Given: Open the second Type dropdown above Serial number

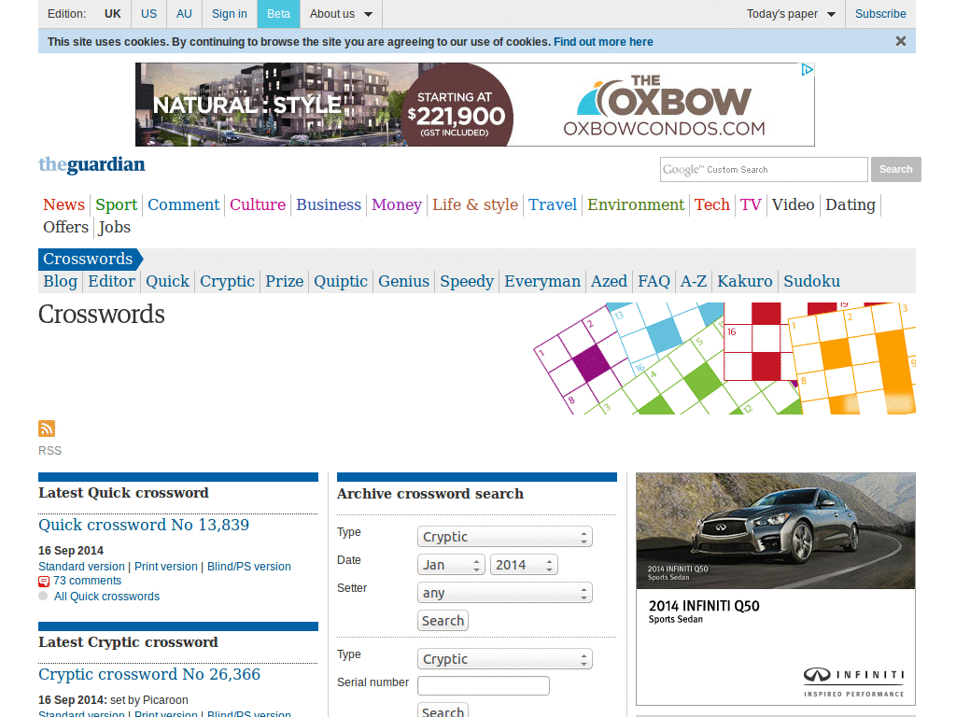Looking at the screenshot, I should pos(505,659).
